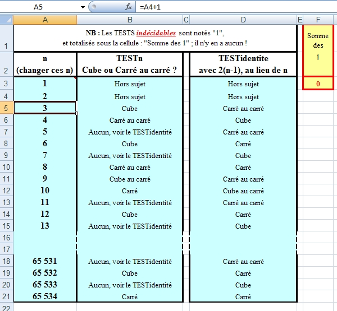Select column D header
The height and width of the screenshot is (311, 337).
pos(243,20)
